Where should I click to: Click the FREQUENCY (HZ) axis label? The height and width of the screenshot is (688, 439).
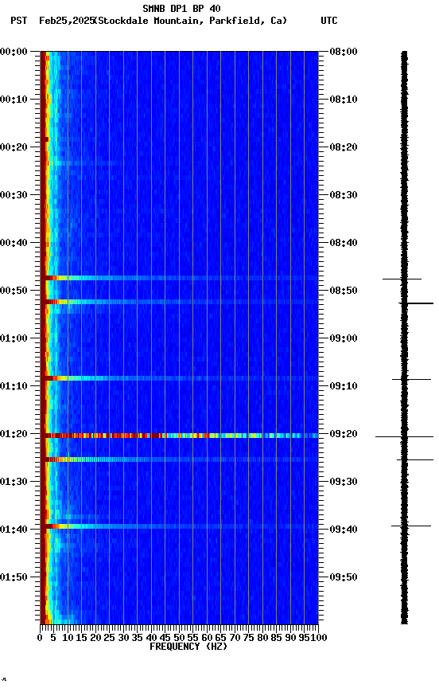[188, 647]
